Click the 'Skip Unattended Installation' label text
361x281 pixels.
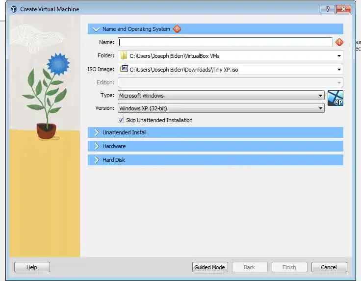tap(159, 120)
